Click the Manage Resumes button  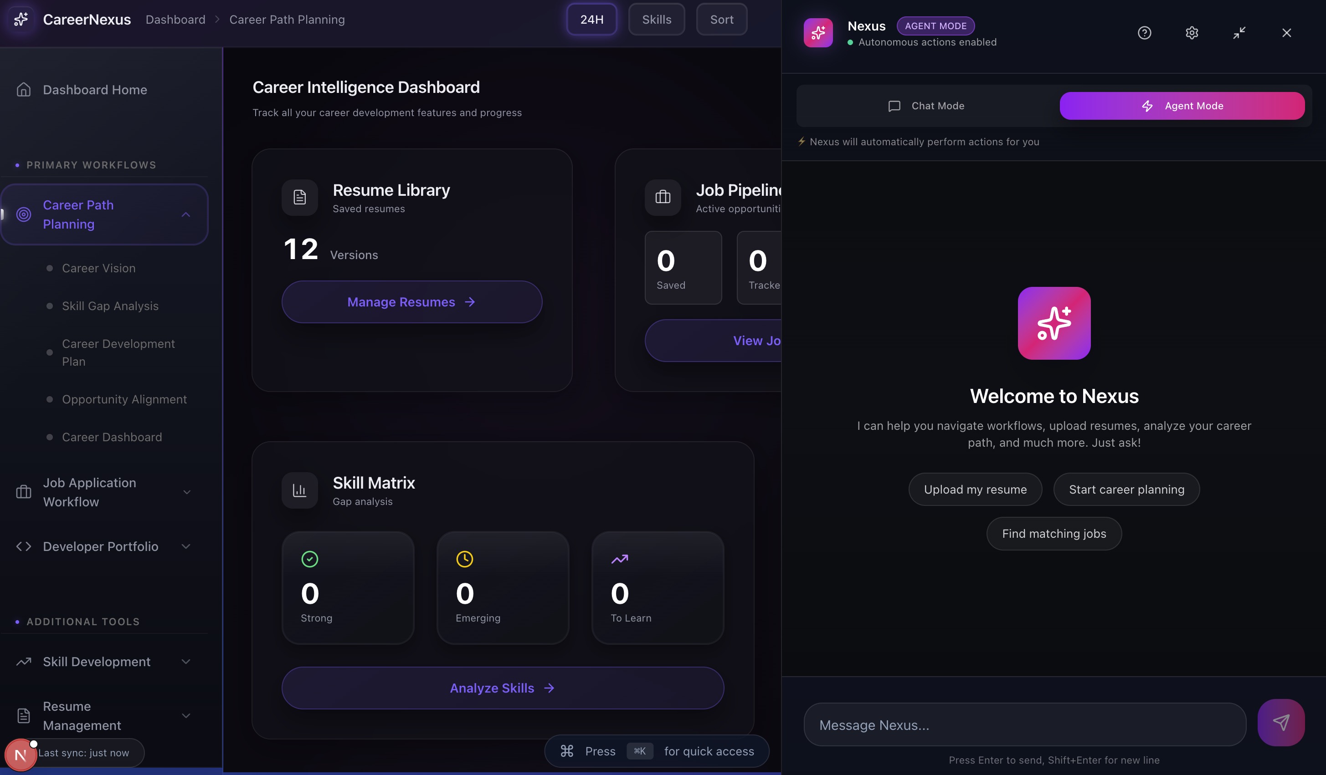click(411, 302)
